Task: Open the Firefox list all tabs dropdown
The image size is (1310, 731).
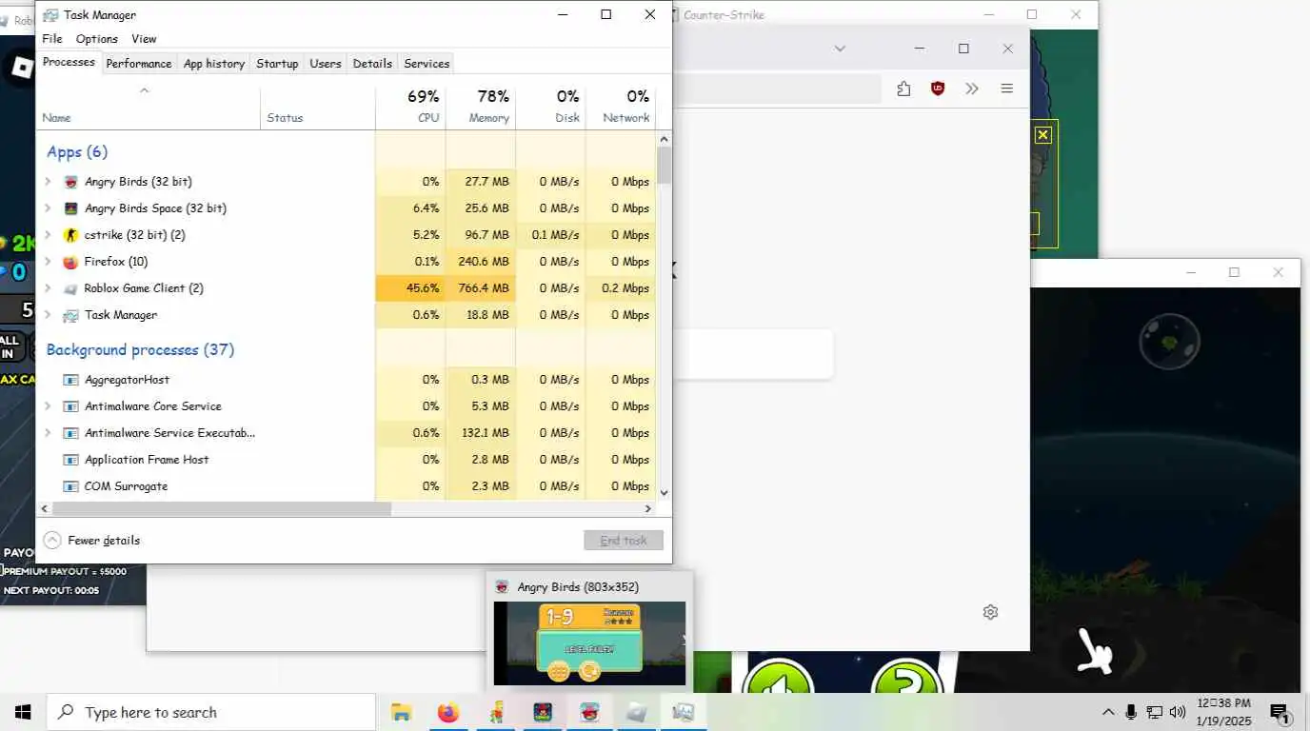Action: (x=840, y=49)
